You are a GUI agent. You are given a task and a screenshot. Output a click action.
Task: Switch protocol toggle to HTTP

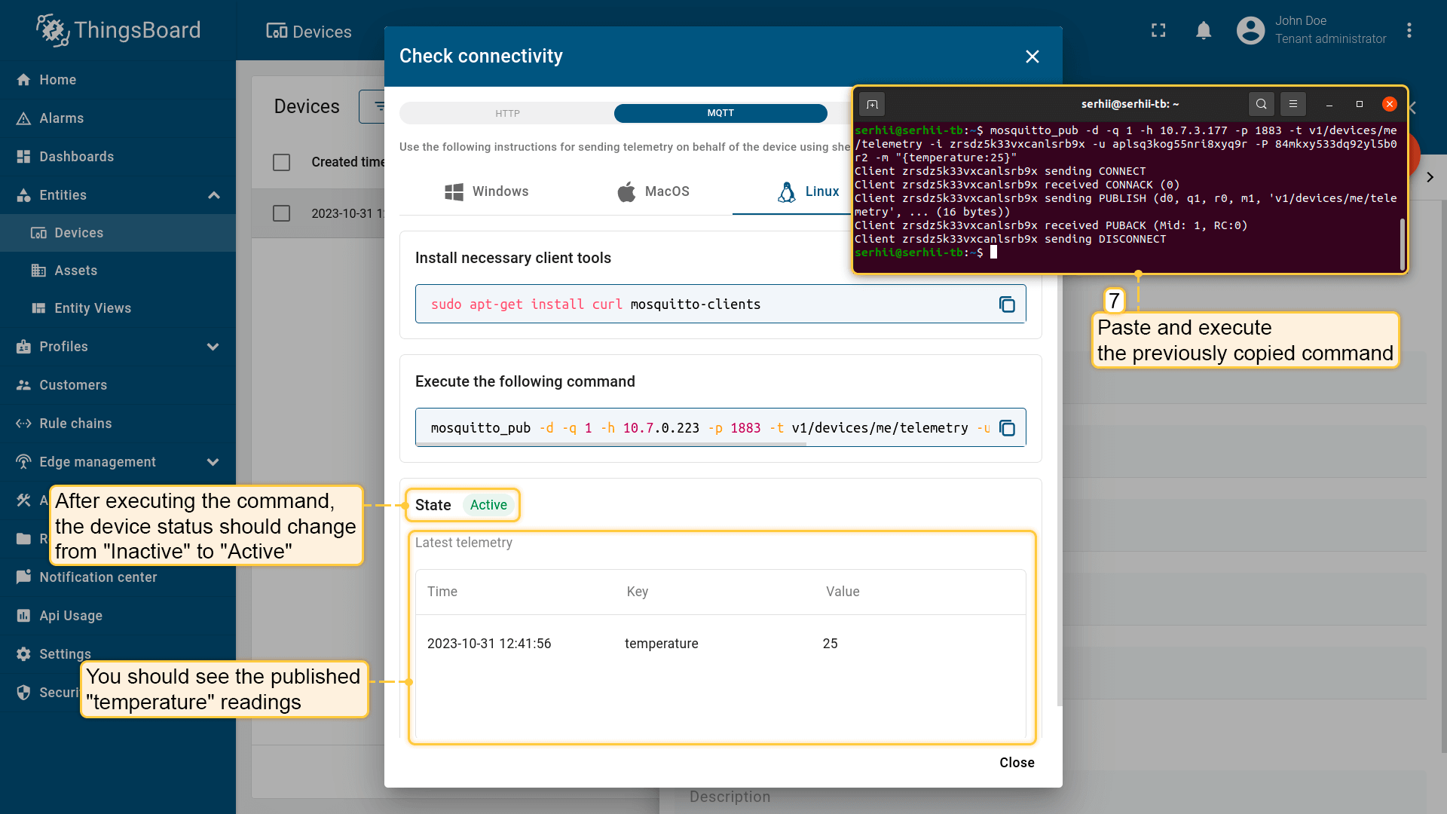click(507, 114)
